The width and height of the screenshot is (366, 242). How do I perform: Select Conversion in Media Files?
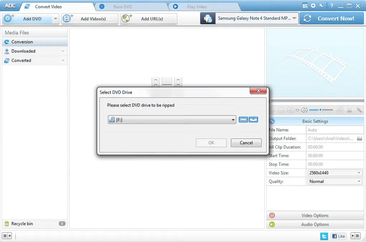(x=35, y=42)
